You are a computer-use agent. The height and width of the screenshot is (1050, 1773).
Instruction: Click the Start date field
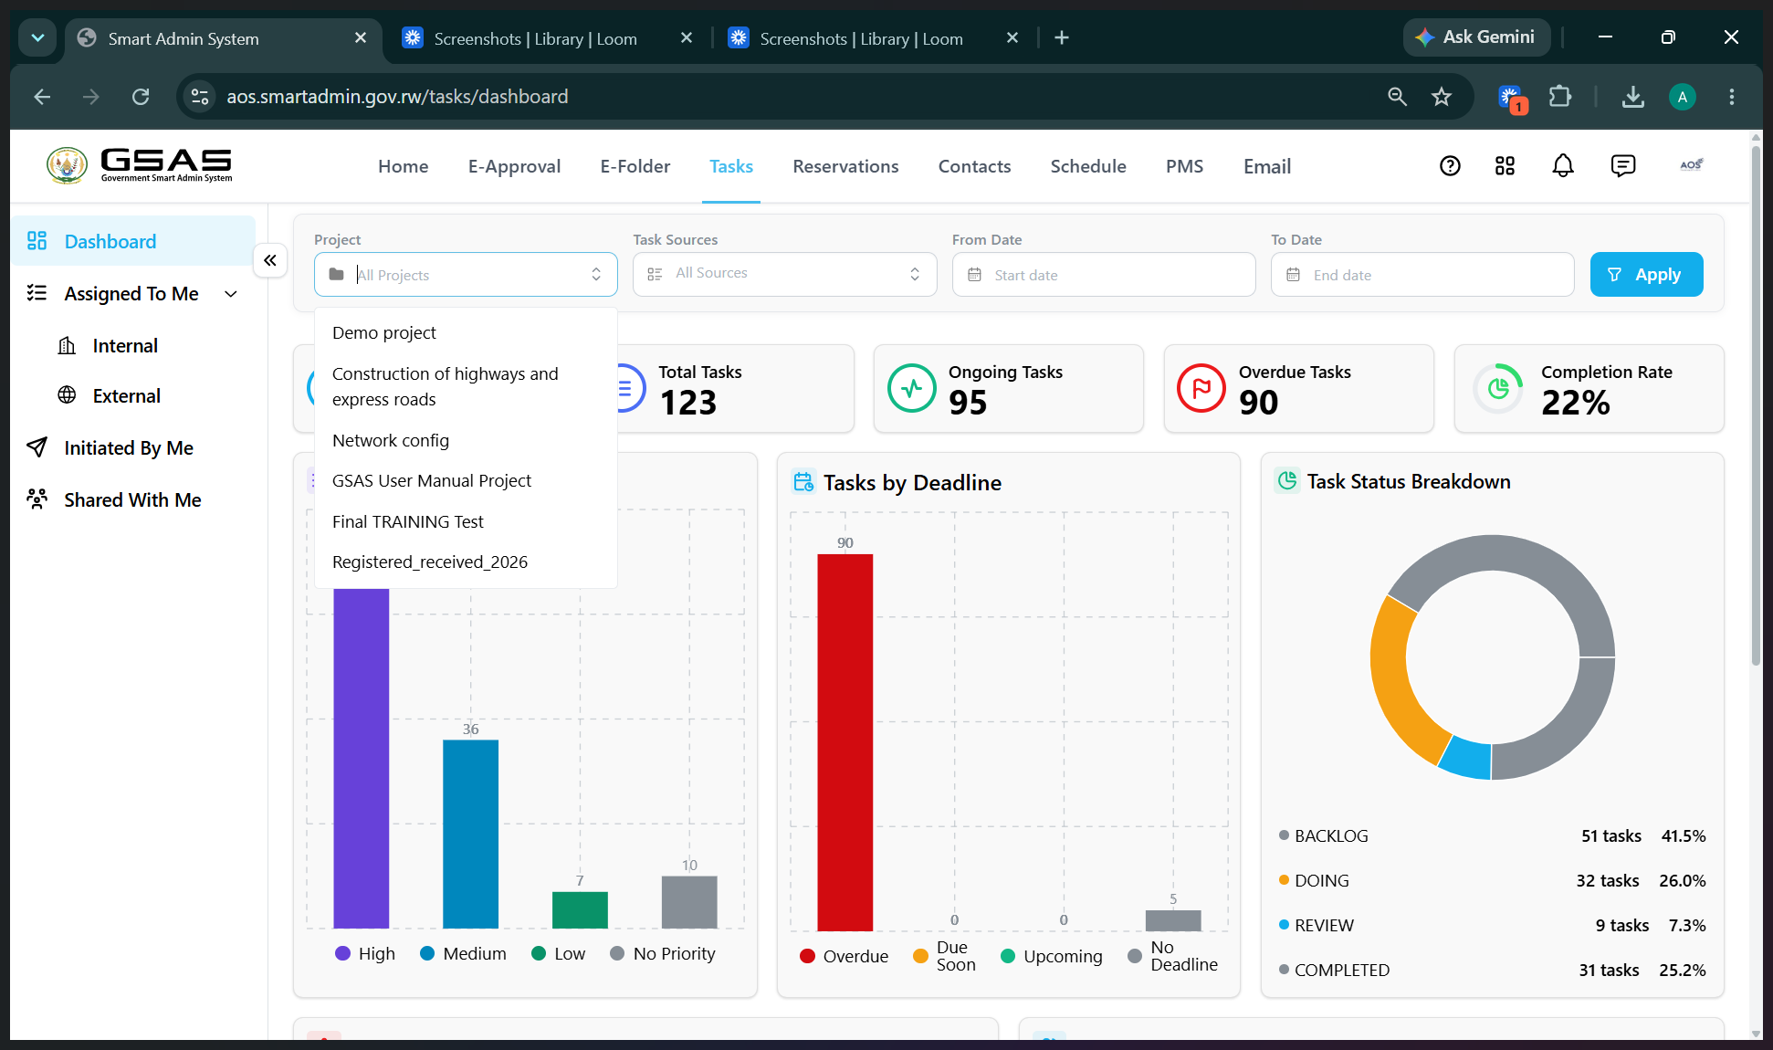click(x=1104, y=275)
